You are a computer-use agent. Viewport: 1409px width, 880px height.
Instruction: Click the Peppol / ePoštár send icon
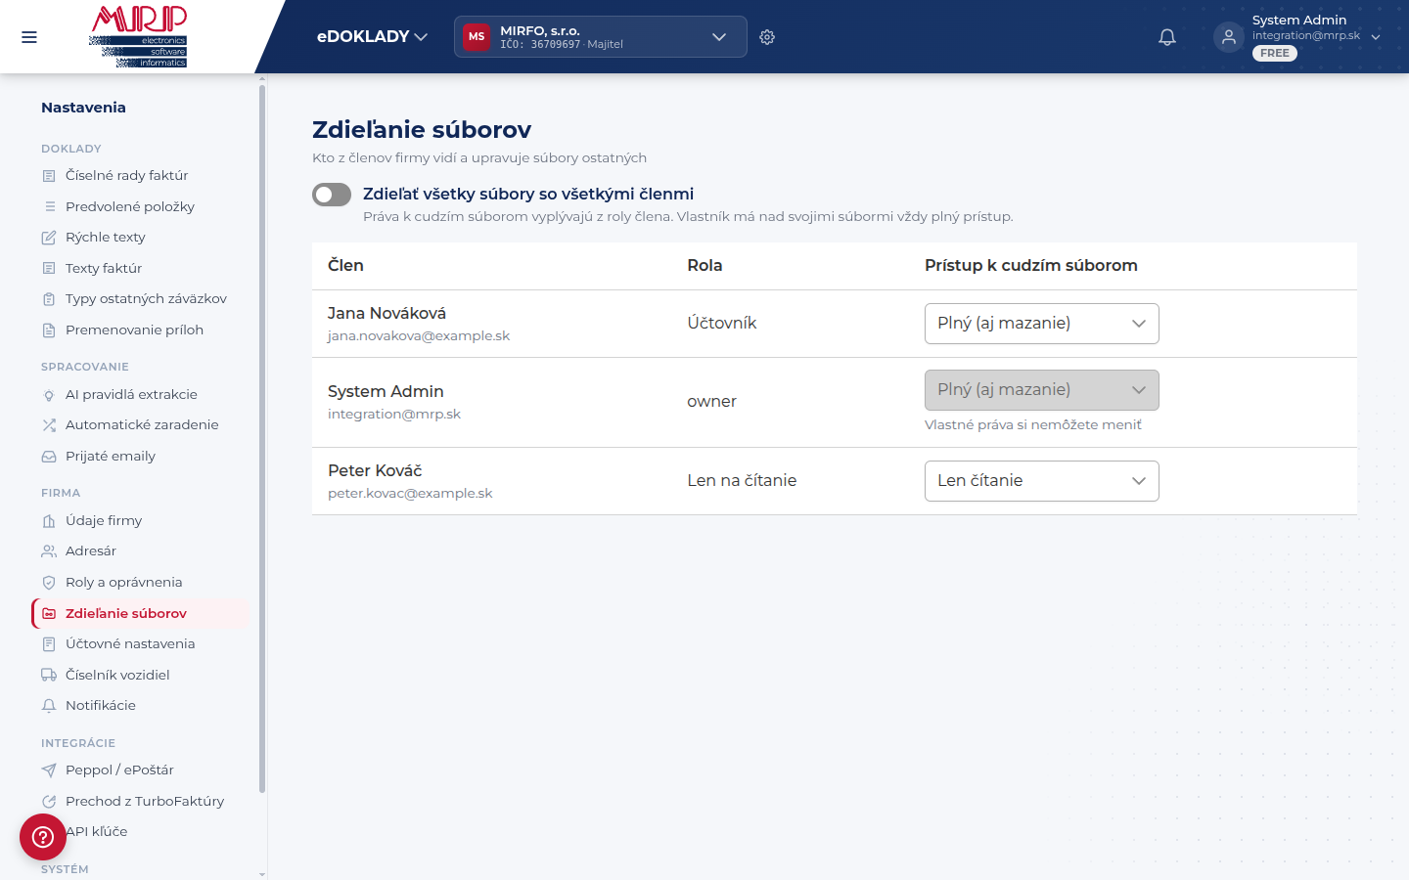[49, 770]
